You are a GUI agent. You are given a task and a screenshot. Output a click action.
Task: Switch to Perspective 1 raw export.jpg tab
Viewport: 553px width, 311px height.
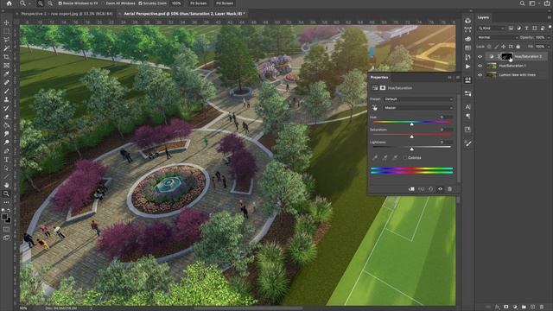coord(67,14)
